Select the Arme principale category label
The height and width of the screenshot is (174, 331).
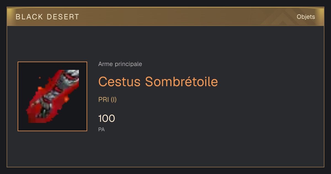pyautogui.click(x=120, y=64)
